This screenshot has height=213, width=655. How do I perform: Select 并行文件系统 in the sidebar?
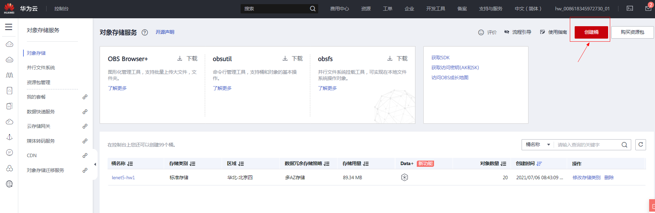[41, 68]
